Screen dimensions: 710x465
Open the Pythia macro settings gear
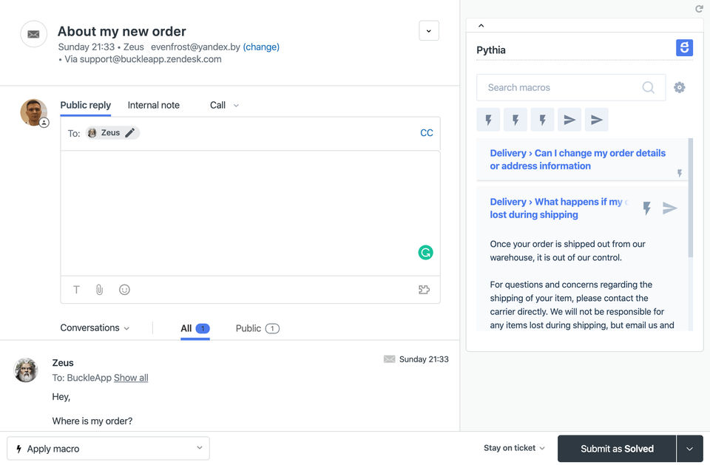(x=680, y=87)
